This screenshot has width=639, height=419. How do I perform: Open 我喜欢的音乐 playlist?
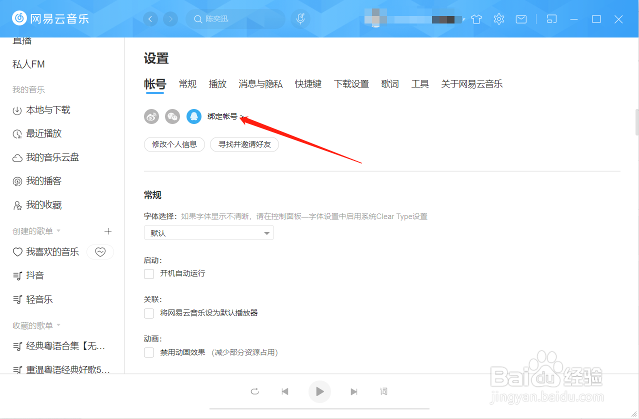pyautogui.click(x=46, y=252)
